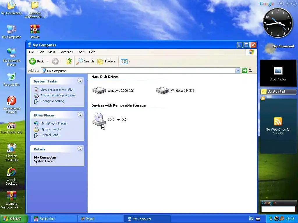Open the Windows 2000 (C:) drive icon
Viewport: 298px width, 223px height.
click(99, 91)
